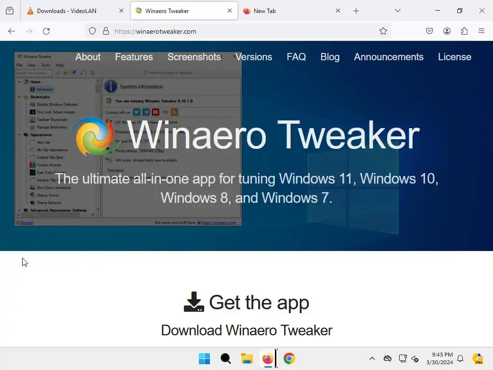
Task: Open the Firefox account menu
Action: 447,31
